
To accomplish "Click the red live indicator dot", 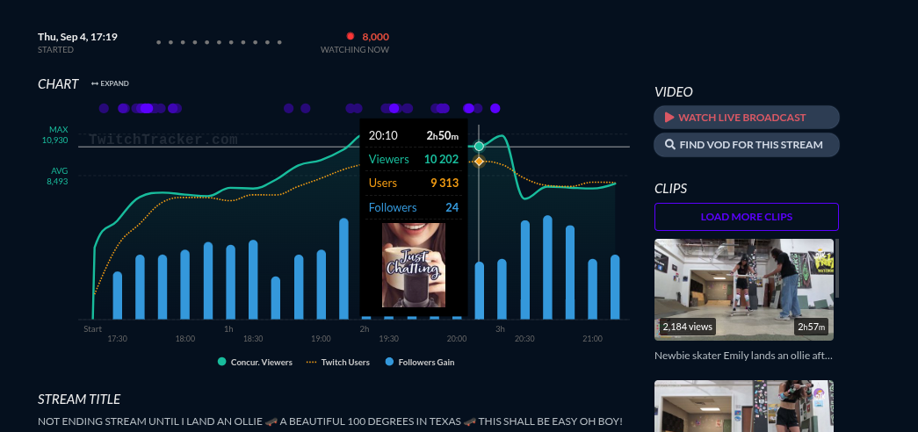I will coord(351,36).
